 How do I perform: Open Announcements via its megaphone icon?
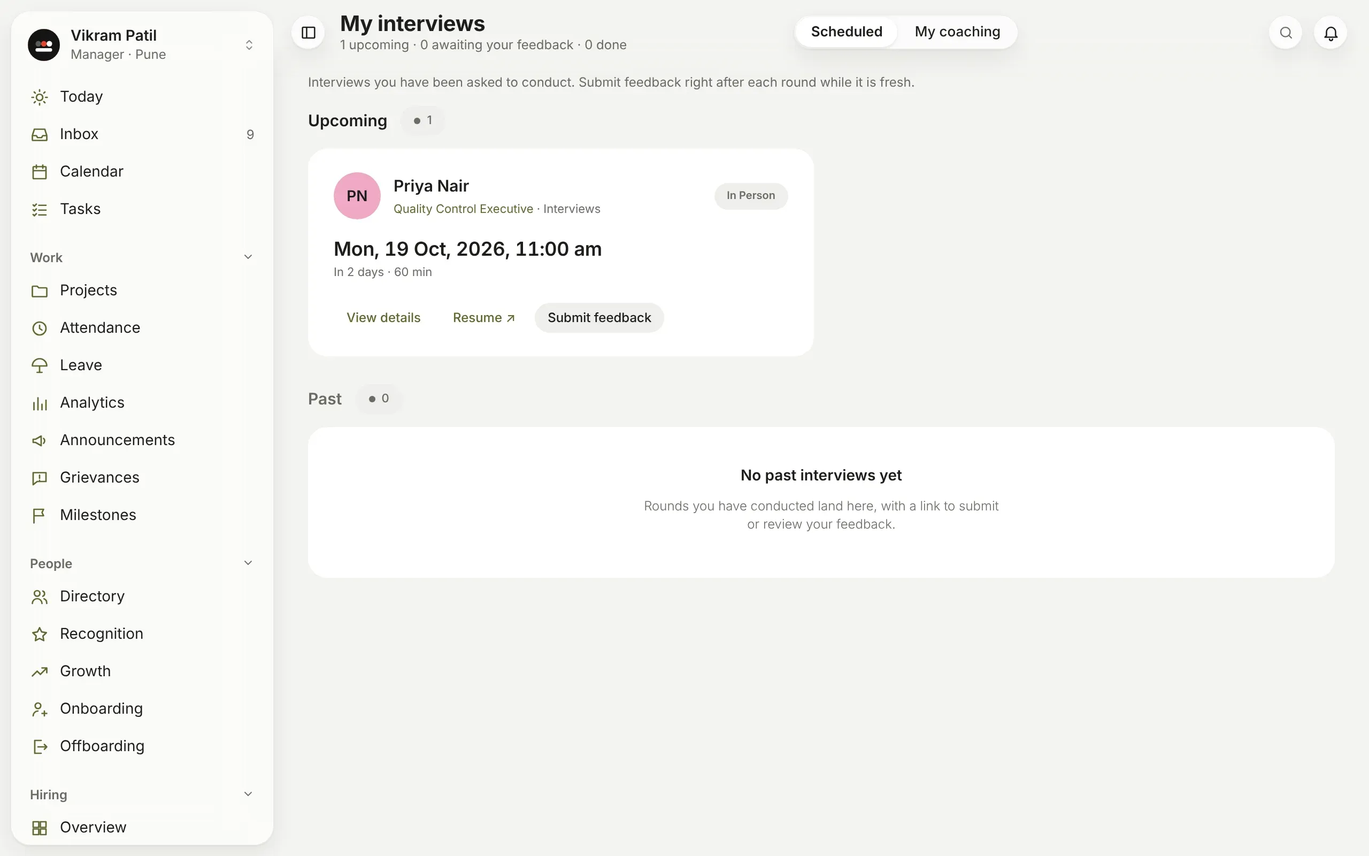[x=40, y=440]
